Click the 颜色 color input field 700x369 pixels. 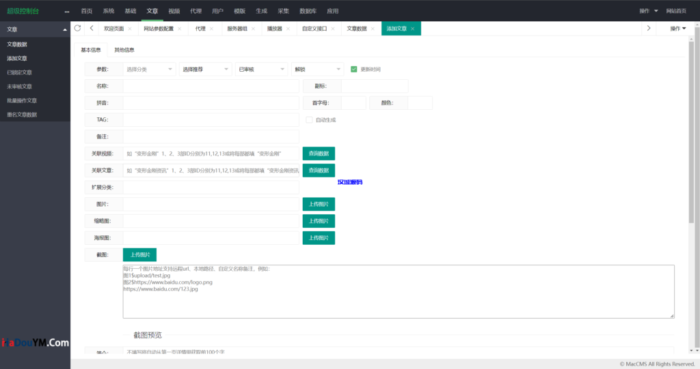pyautogui.click(x=420, y=103)
